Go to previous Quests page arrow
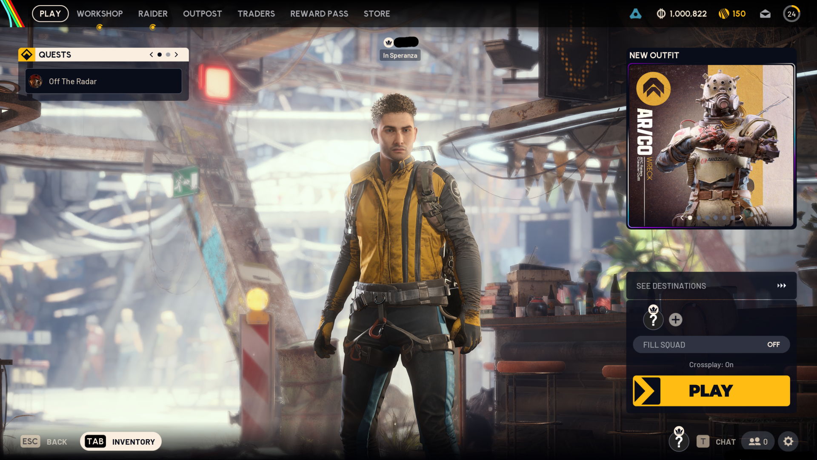817x460 pixels. point(151,54)
